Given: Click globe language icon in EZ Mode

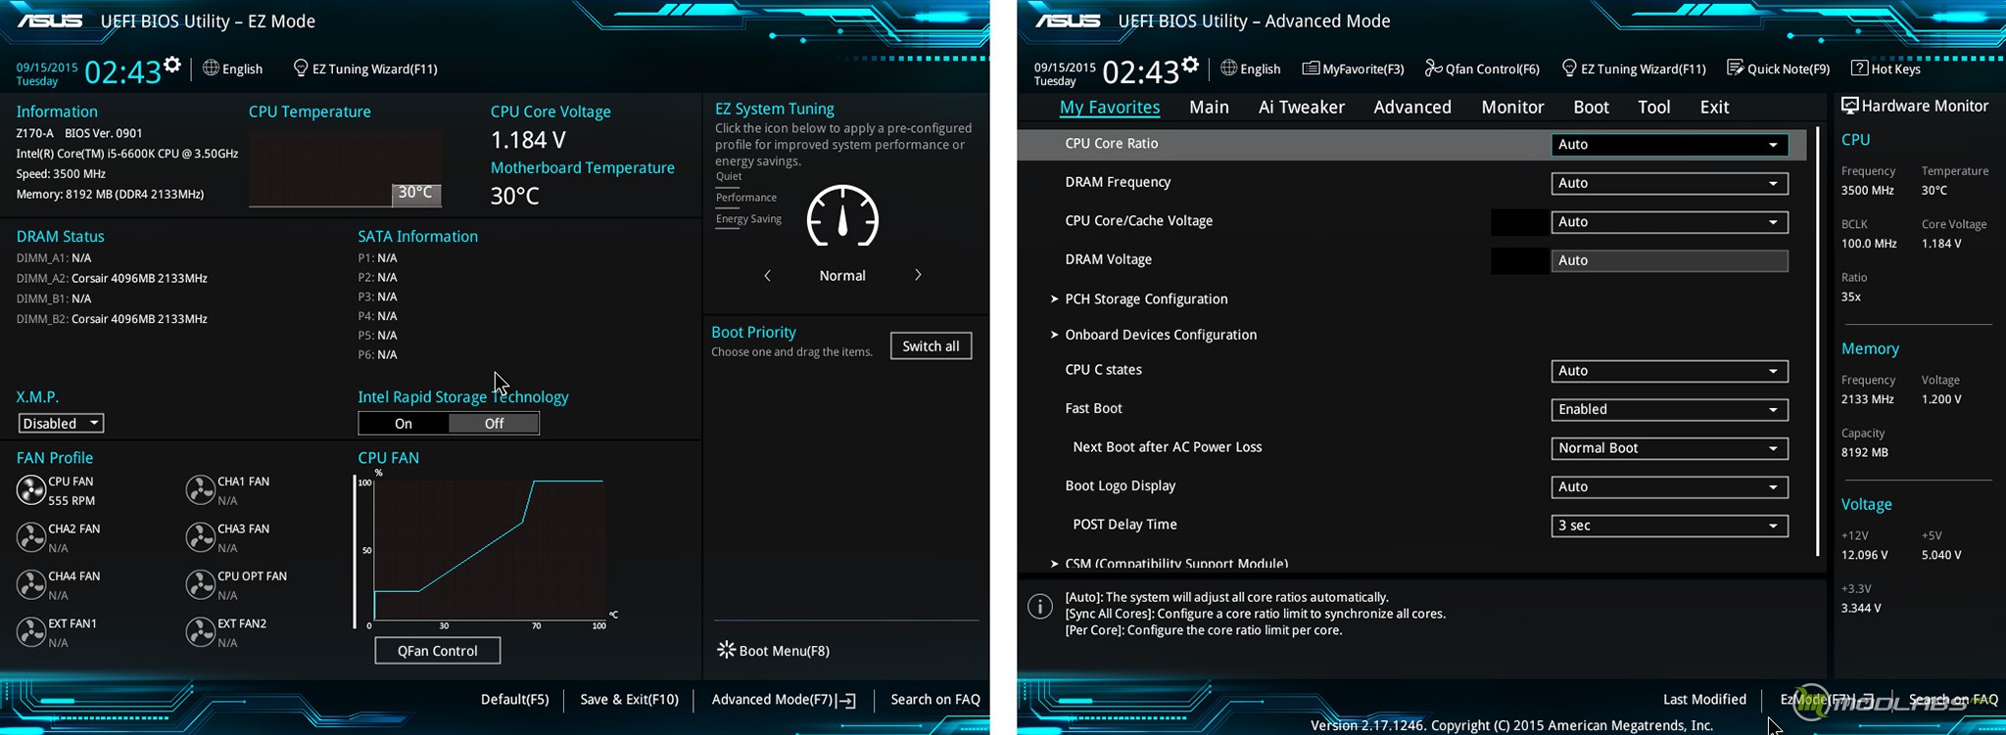Looking at the screenshot, I should [211, 68].
